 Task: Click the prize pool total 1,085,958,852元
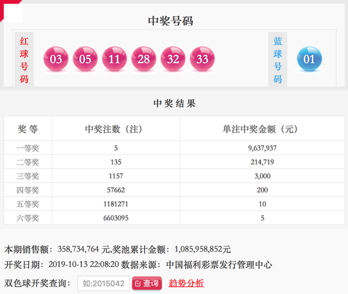tap(203, 250)
